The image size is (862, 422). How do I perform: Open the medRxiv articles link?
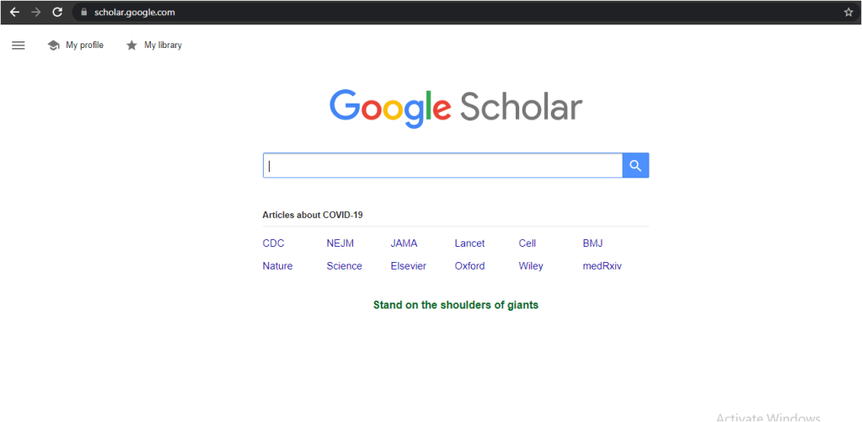coord(602,266)
